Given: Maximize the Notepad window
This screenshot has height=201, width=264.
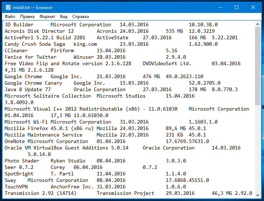Looking at the screenshot, I should point(237,7).
